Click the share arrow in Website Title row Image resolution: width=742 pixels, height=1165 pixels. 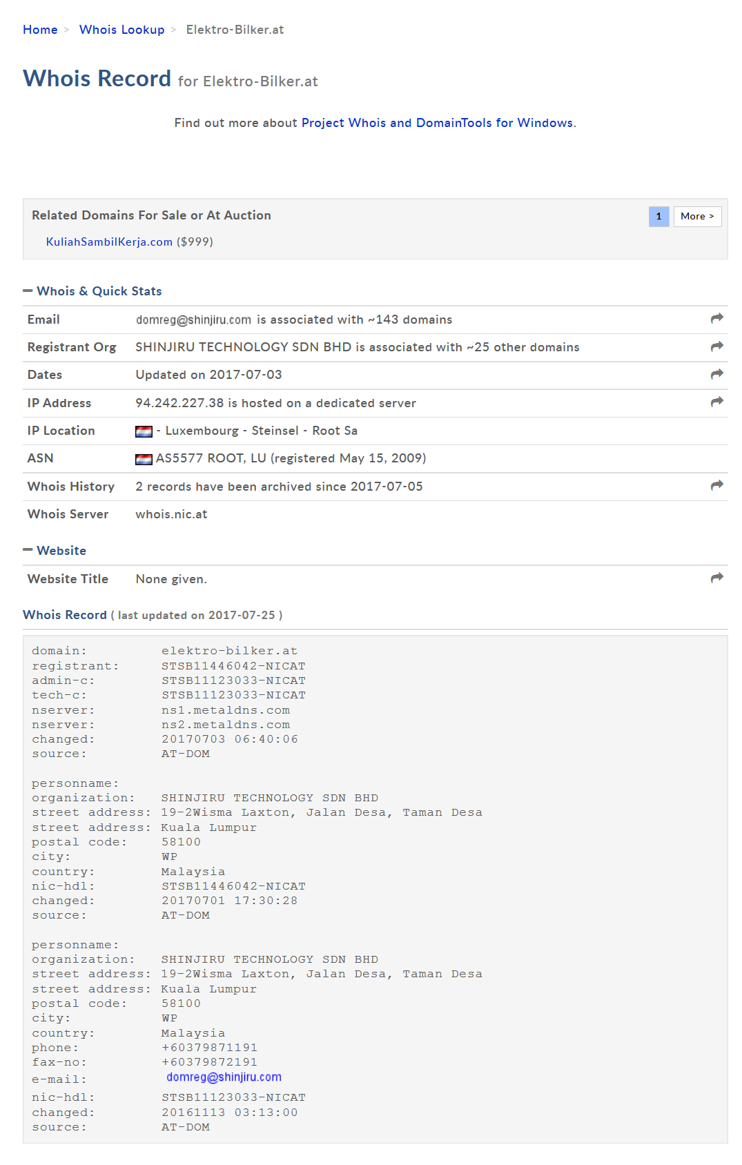click(717, 578)
